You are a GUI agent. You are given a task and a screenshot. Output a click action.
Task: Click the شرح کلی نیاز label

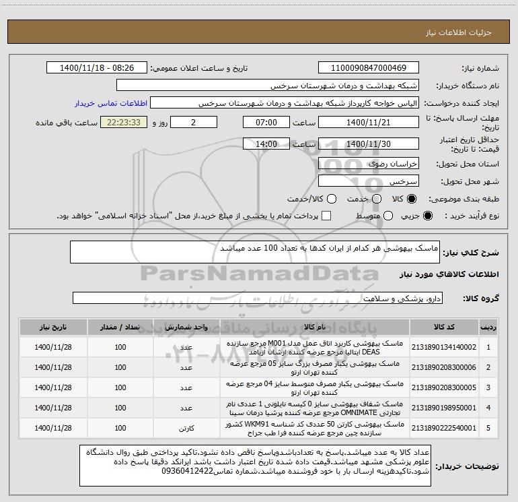(x=471, y=253)
